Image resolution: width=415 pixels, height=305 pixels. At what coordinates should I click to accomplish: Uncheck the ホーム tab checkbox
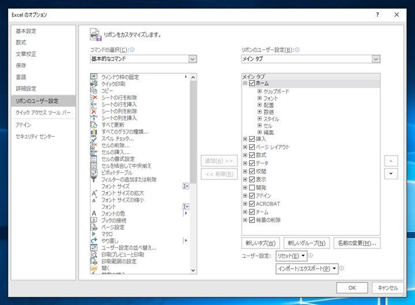pos(252,83)
